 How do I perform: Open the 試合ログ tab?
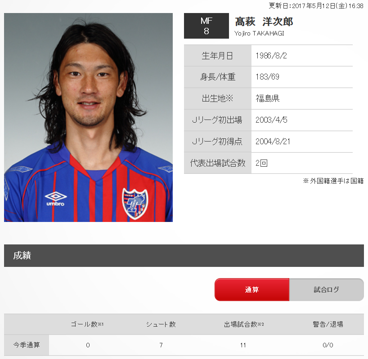tap(327, 290)
